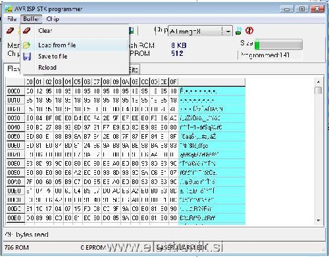Click the '512' EEPROM size value

pyautogui.click(x=177, y=53)
